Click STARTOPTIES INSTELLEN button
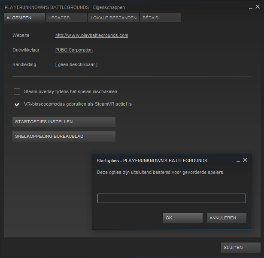Image resolution: width=264 pixels, height=258 pixels. pos(64,122)
